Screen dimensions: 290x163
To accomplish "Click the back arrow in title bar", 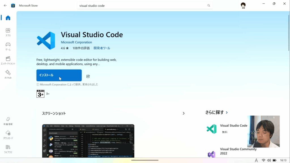I will (x=5, y=5).
